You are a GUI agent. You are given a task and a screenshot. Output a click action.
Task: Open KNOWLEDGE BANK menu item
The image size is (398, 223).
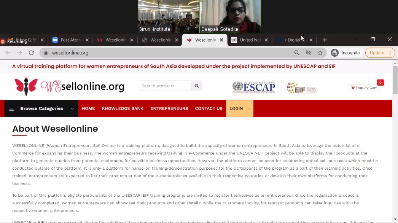coord(123,108)
